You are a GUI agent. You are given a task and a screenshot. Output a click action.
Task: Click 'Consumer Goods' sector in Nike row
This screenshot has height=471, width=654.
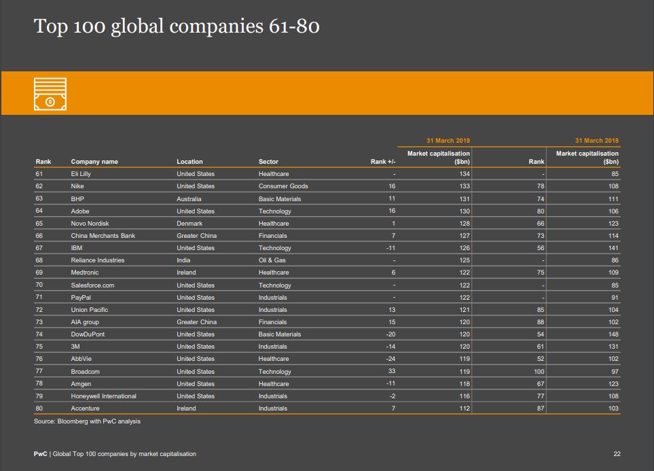[283, 186]
